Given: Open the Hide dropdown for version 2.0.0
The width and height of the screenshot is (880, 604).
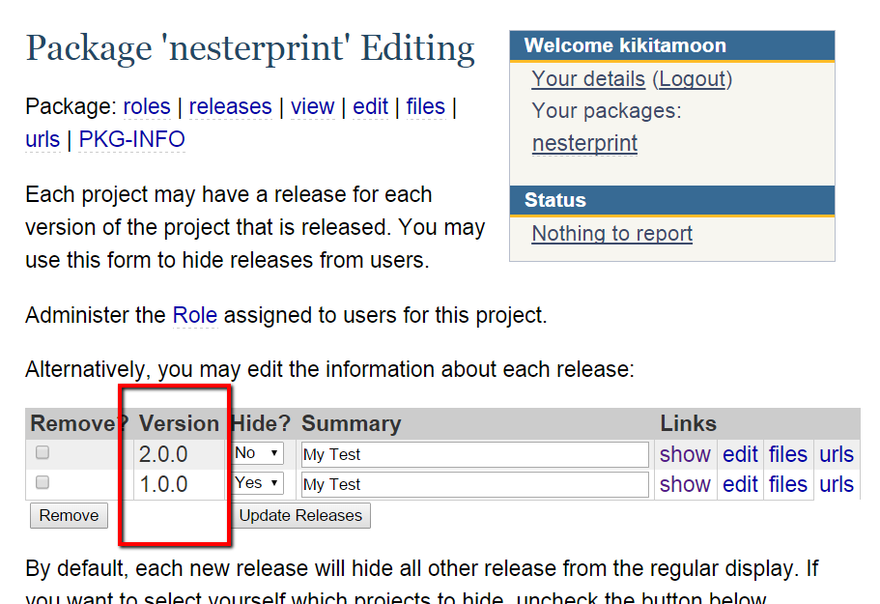Looking at the screenshot, I should 258,453.
